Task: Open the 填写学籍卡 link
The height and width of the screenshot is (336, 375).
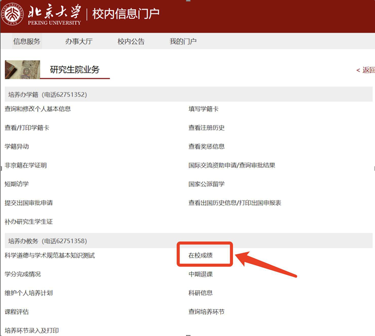Action: pyautogui.click(x=203, y=109)
